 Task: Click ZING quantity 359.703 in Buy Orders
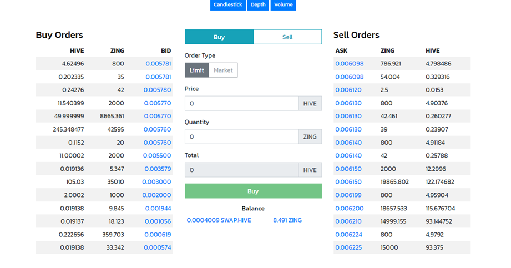point(113,234)
